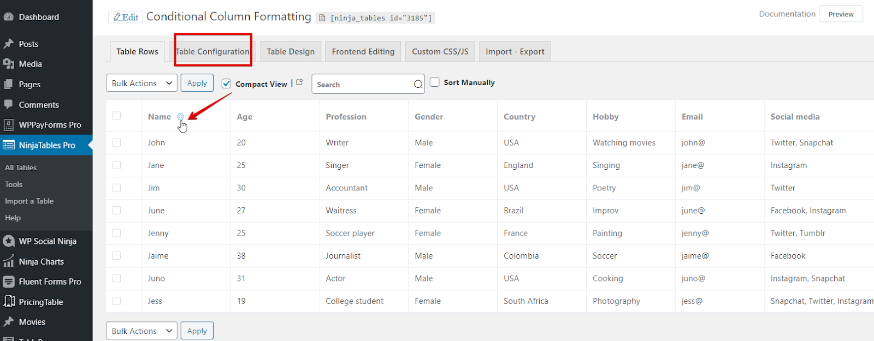Enable the Sort Manually checkbox

[435, 82]
